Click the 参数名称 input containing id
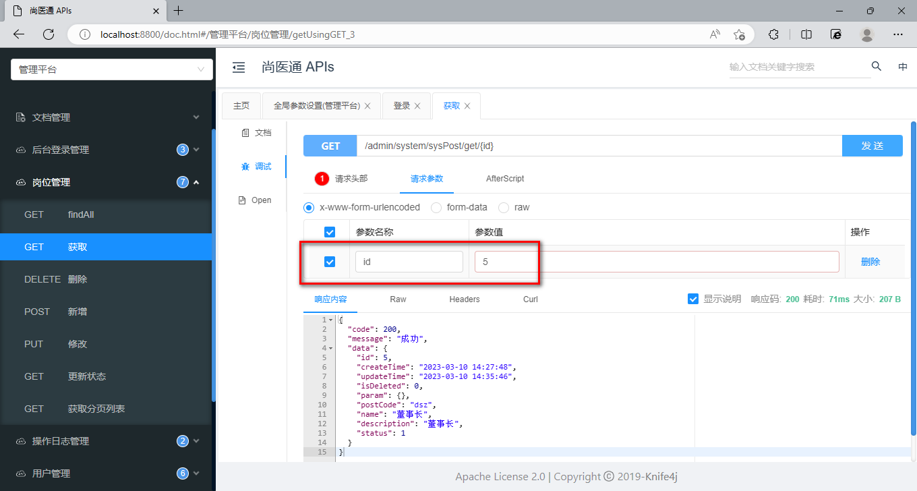 pyautogui.click(x=409, y=262)
